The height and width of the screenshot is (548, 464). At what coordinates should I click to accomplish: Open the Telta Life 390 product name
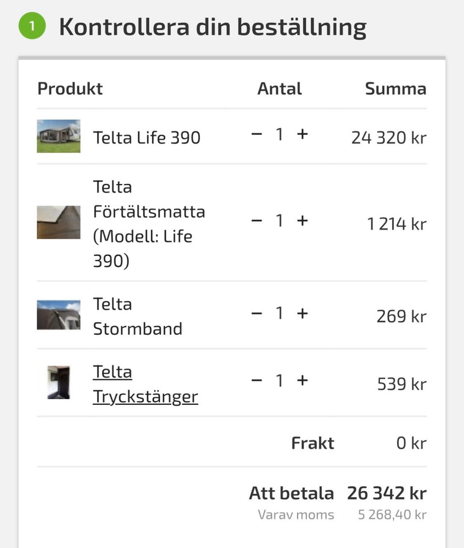tap(146, 137)
